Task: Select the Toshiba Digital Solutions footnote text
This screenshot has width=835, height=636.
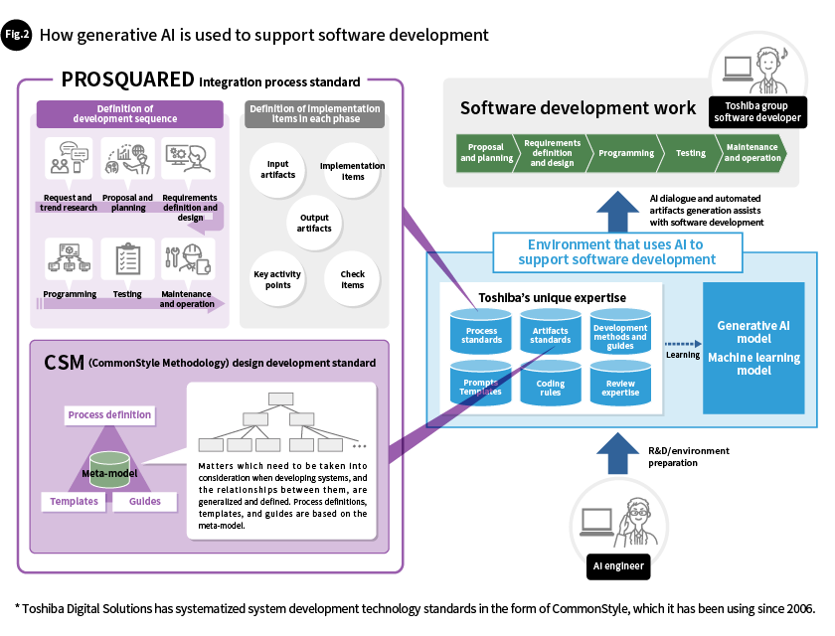Action: 416,608
